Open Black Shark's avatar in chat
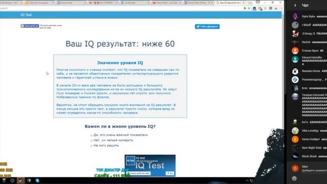The image size is (327, 184). pos(295,156)
